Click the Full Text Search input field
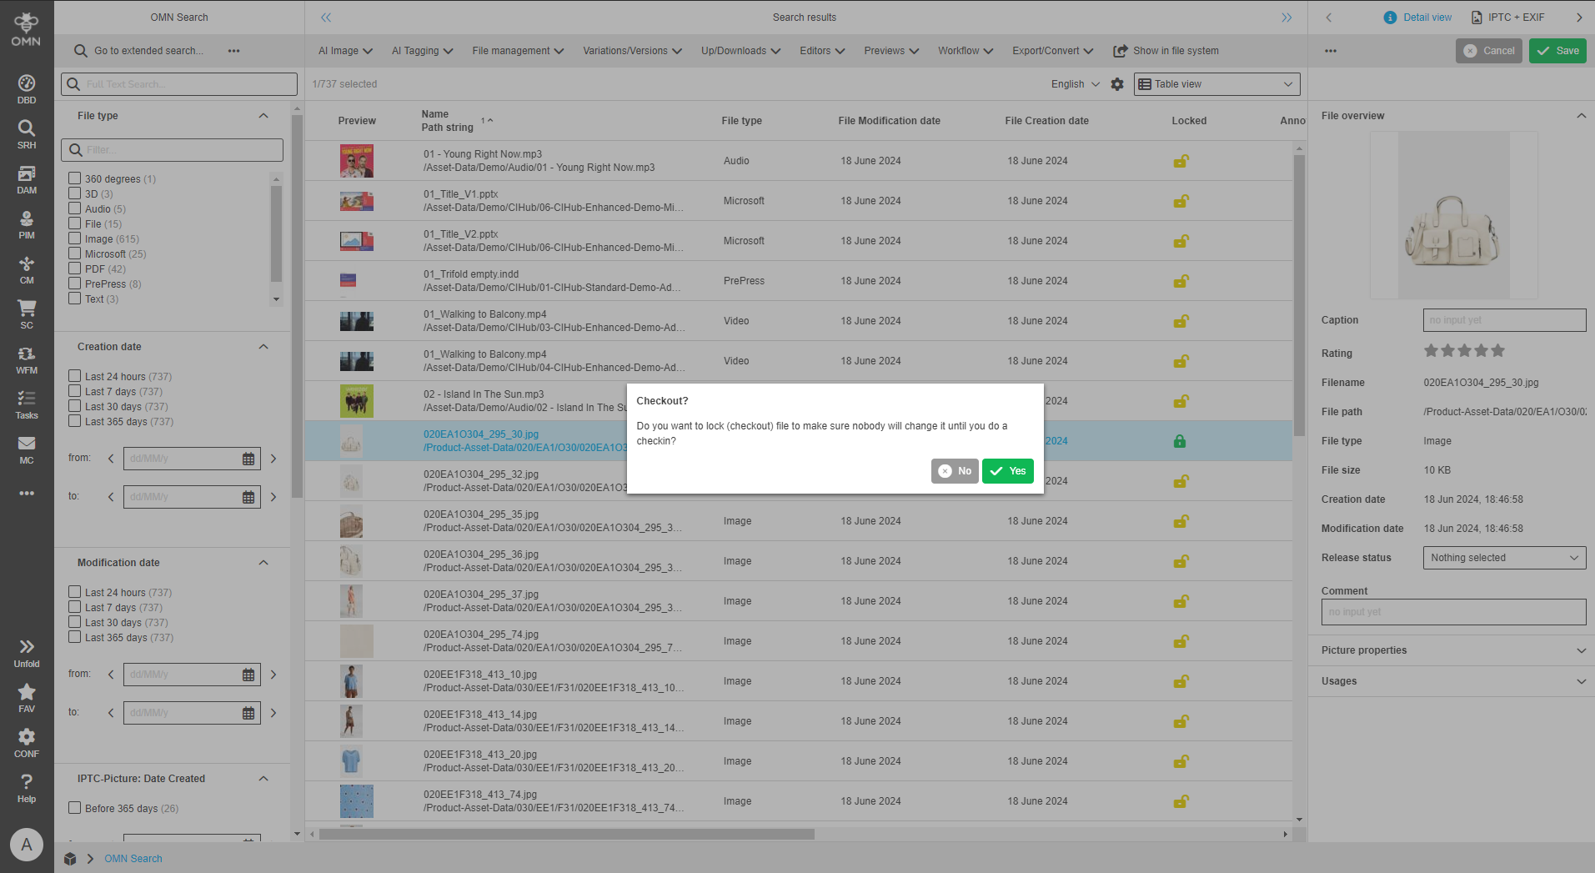 tap(179, 83)
